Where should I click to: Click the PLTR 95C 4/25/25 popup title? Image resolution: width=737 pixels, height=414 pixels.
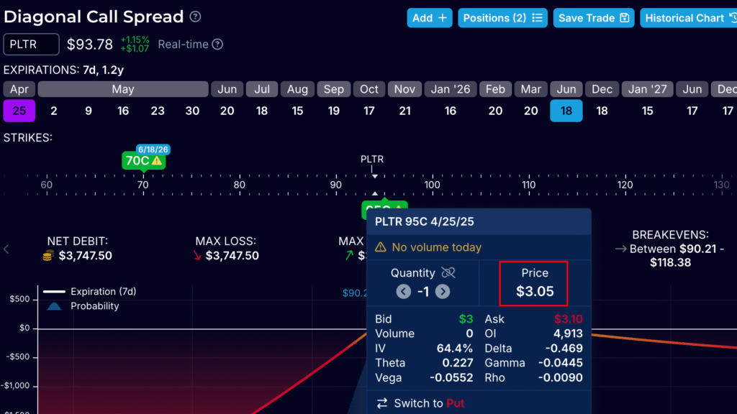[425, 221]
